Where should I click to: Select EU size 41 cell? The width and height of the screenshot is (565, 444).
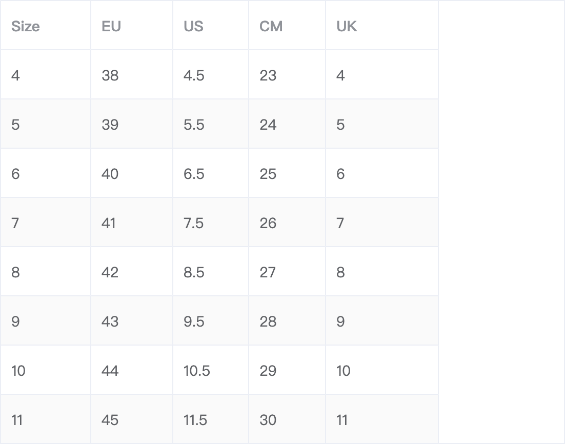pos(132,223)
